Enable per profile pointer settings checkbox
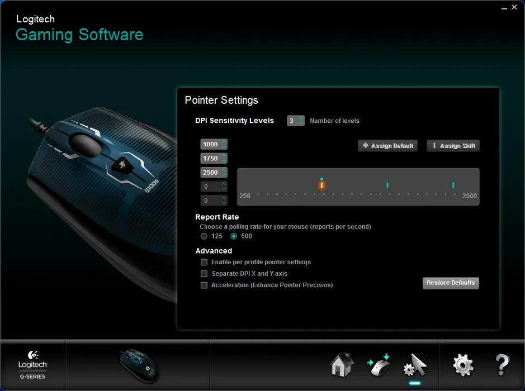The image size is (525, 391). click(x=204, y=262)
